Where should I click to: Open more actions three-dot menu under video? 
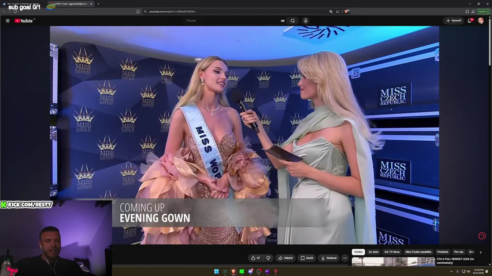(345, 258)
